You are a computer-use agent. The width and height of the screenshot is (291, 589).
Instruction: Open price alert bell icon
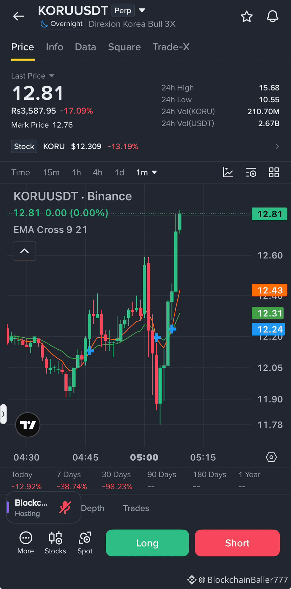click(272, 16)
